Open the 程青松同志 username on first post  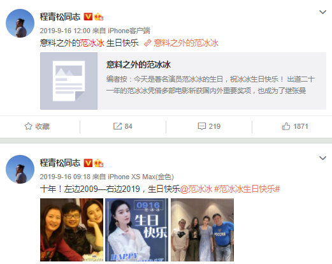(60, 17)
